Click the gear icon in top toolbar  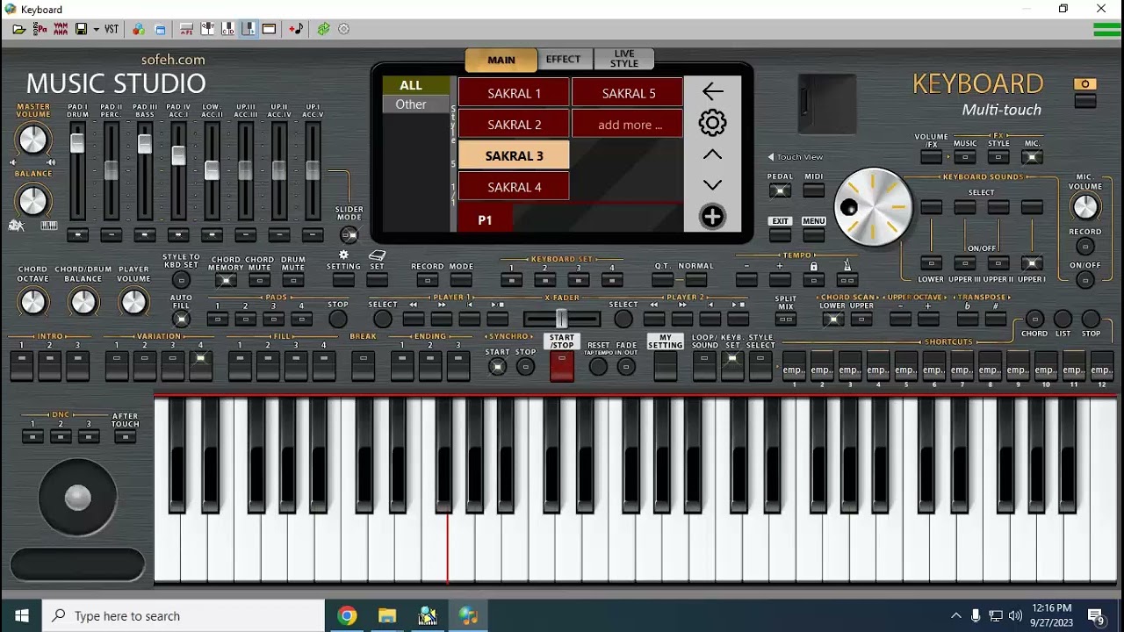coord(344,29)
